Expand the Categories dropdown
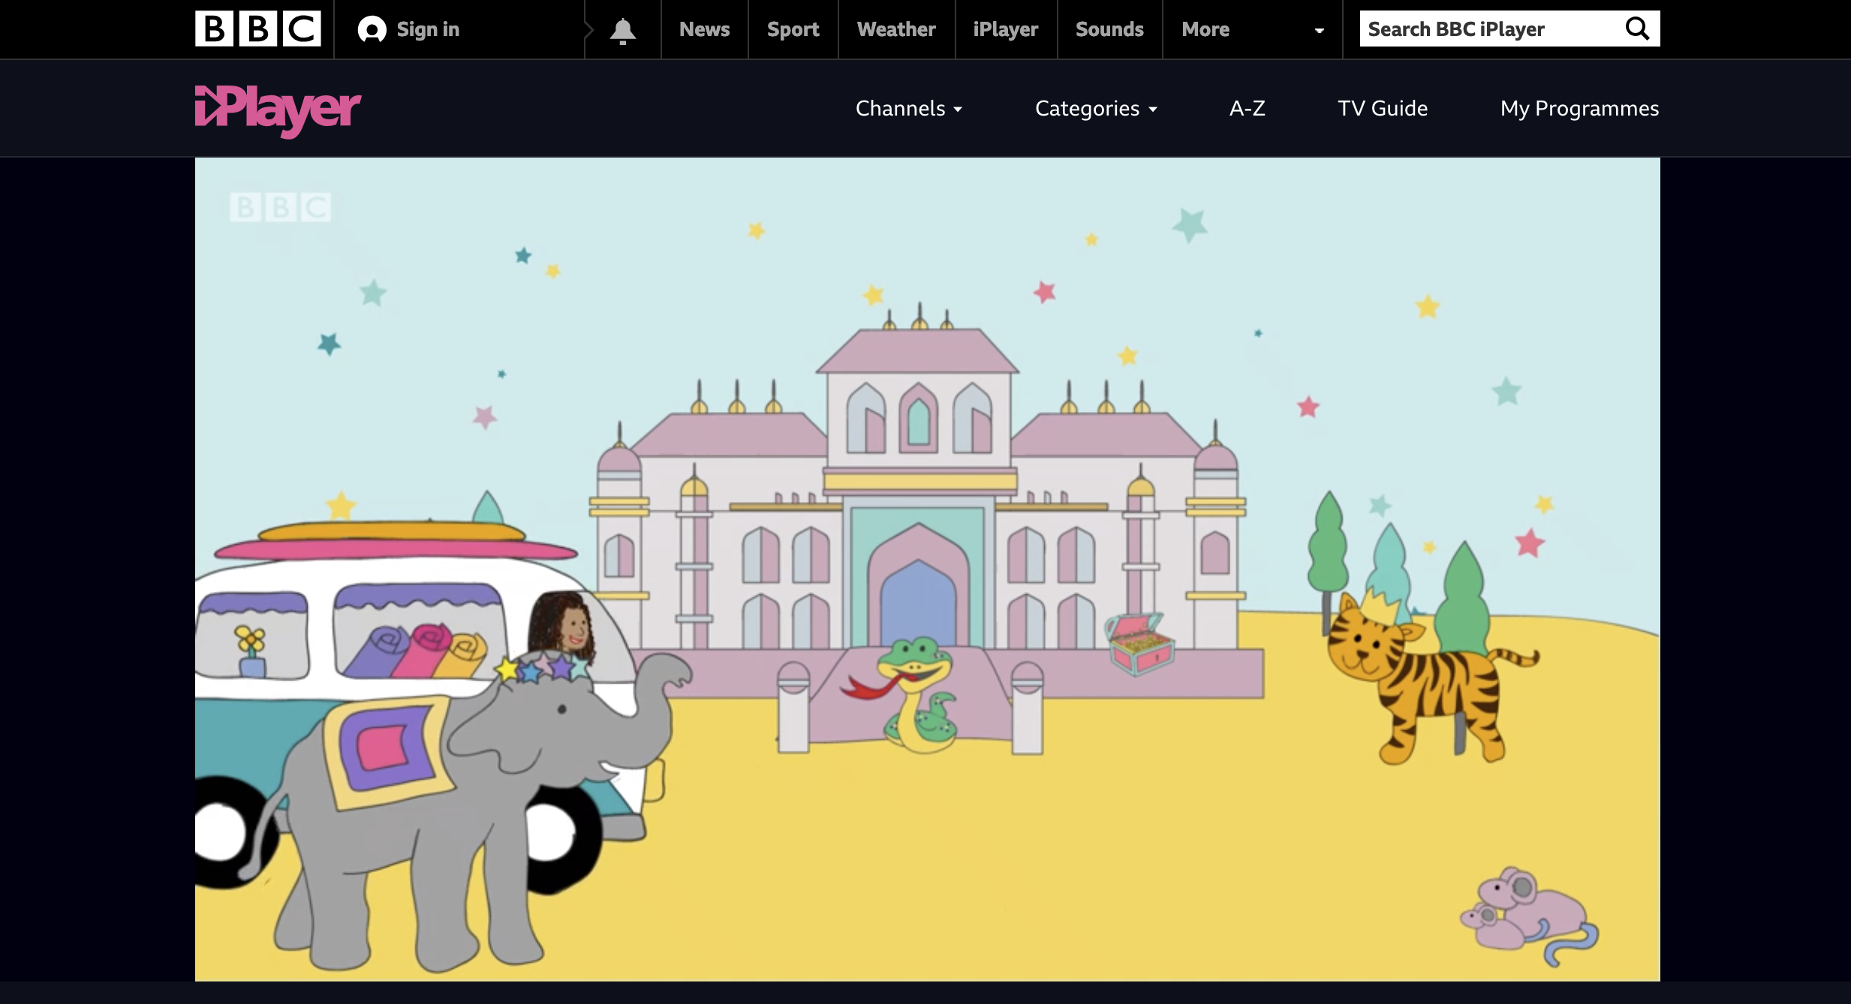This screenshot has height=1004, width=1851. 1096,109
